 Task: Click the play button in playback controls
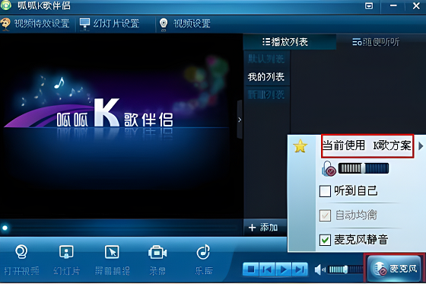tap(284, 270)
